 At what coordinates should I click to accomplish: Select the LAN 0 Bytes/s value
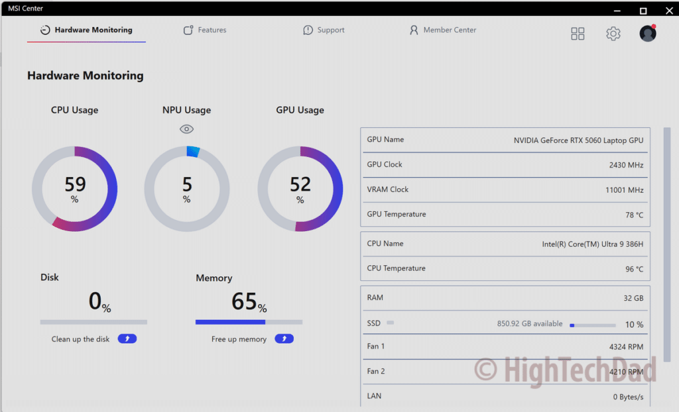coord(628,397)
